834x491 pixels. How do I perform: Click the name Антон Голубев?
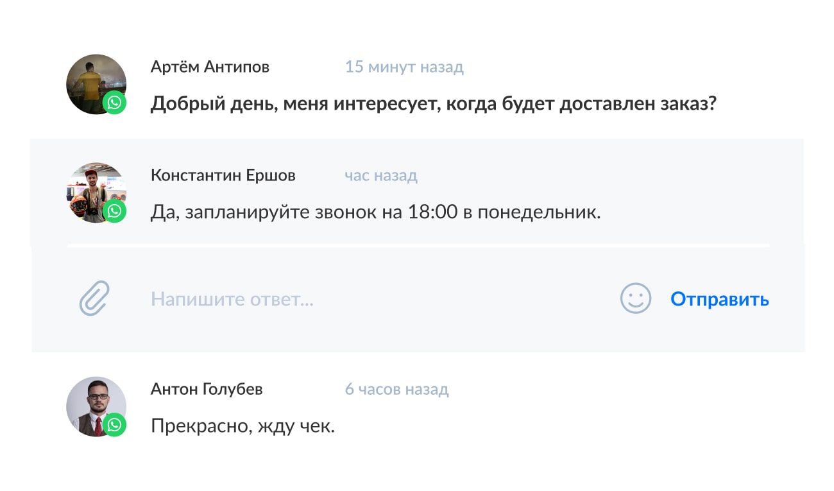tap(207, 389)
